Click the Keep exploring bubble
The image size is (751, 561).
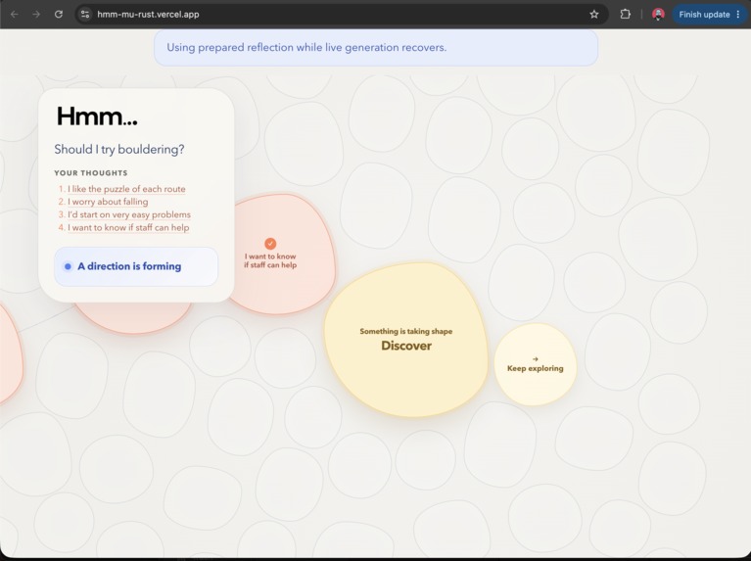536,364
